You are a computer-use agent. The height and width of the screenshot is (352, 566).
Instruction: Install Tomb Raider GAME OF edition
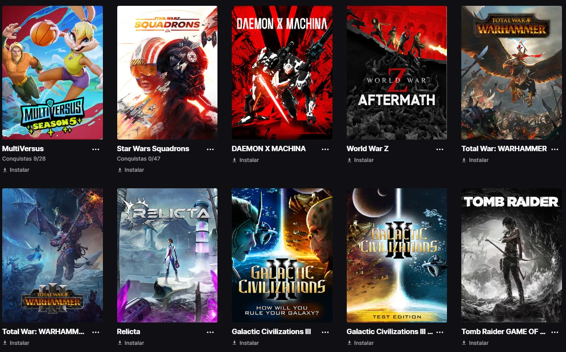point(475,343)
